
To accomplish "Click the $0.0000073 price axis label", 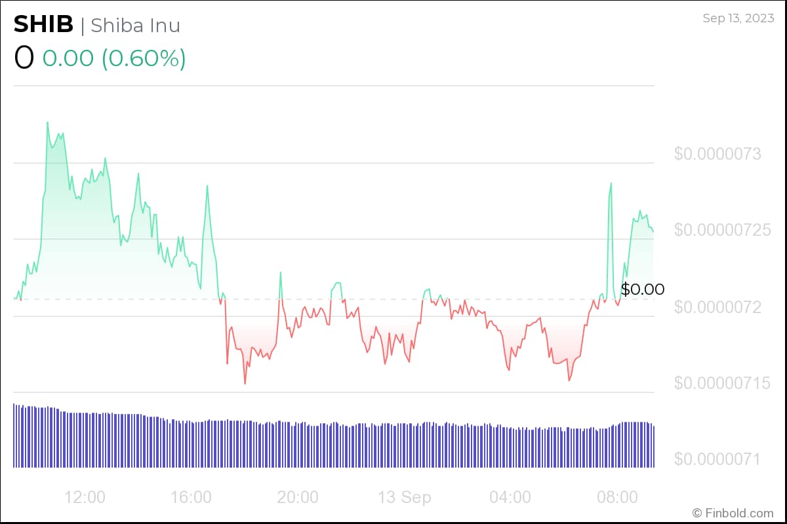I will pyautogui.click(x=718, y=155).
